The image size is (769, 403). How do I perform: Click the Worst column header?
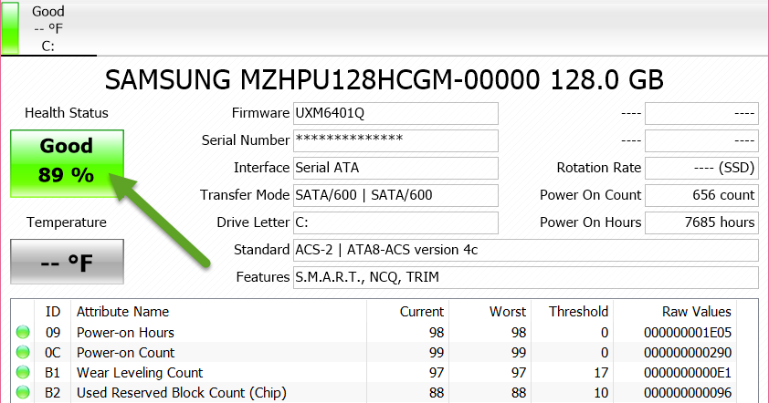(490, 312)
